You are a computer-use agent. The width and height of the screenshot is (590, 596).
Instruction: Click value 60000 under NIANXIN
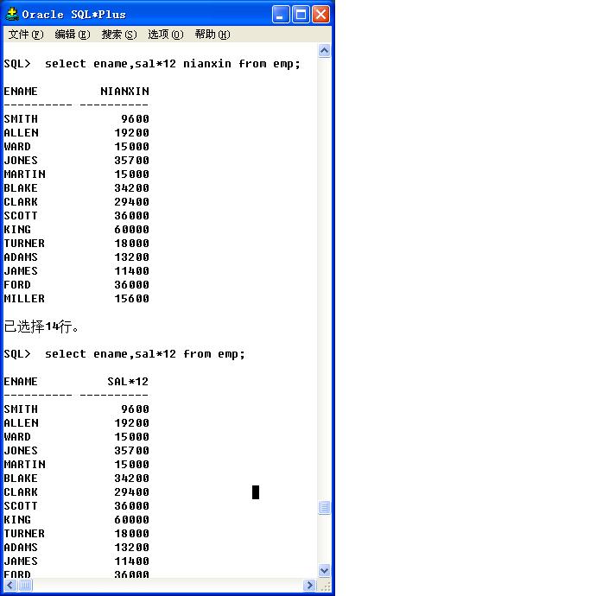[x=131, y=230]
